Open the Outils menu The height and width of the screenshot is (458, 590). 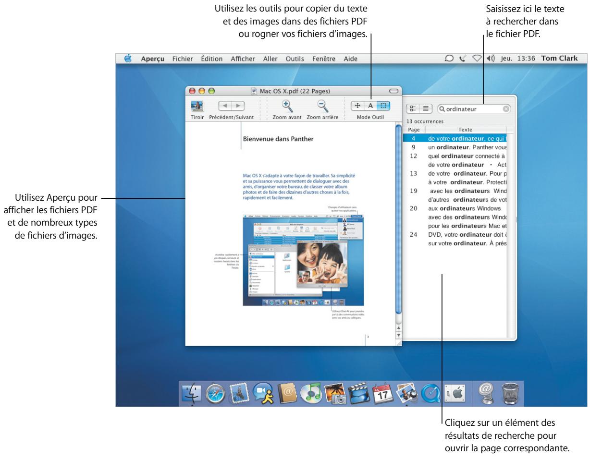click(295, 59)
